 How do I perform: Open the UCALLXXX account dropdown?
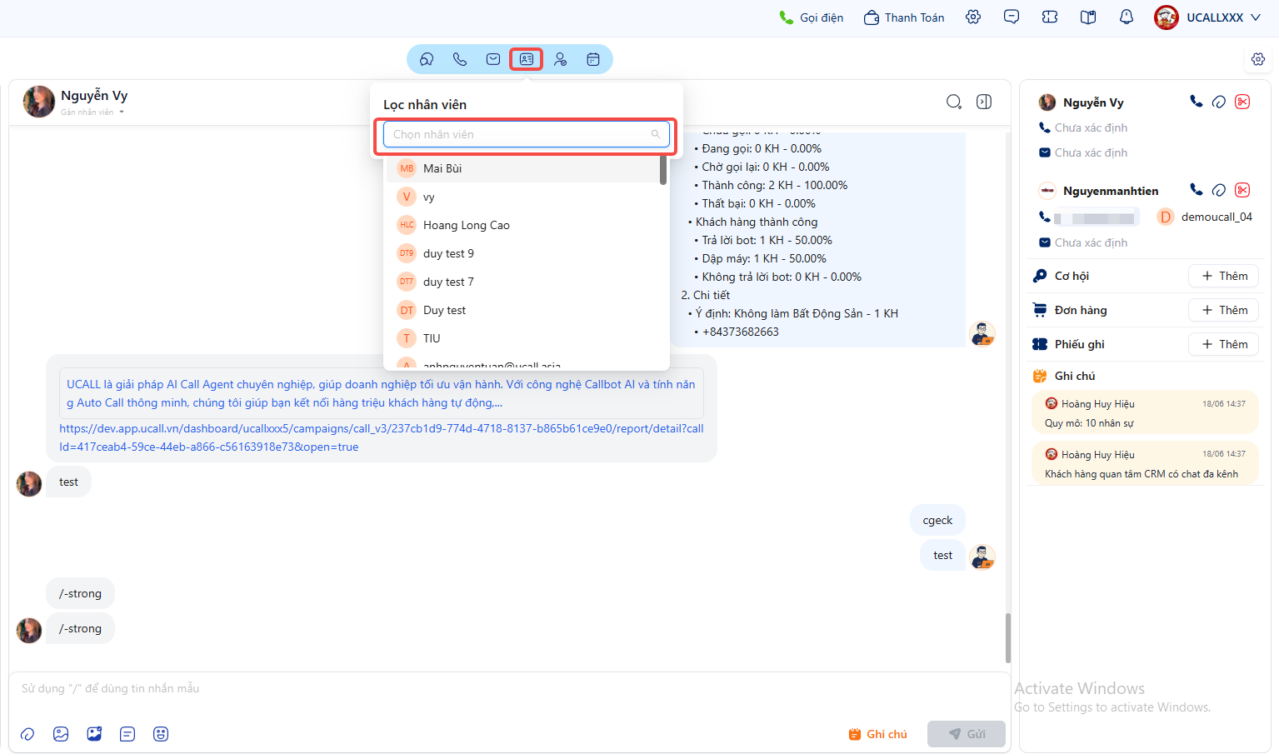[1208, 17]
